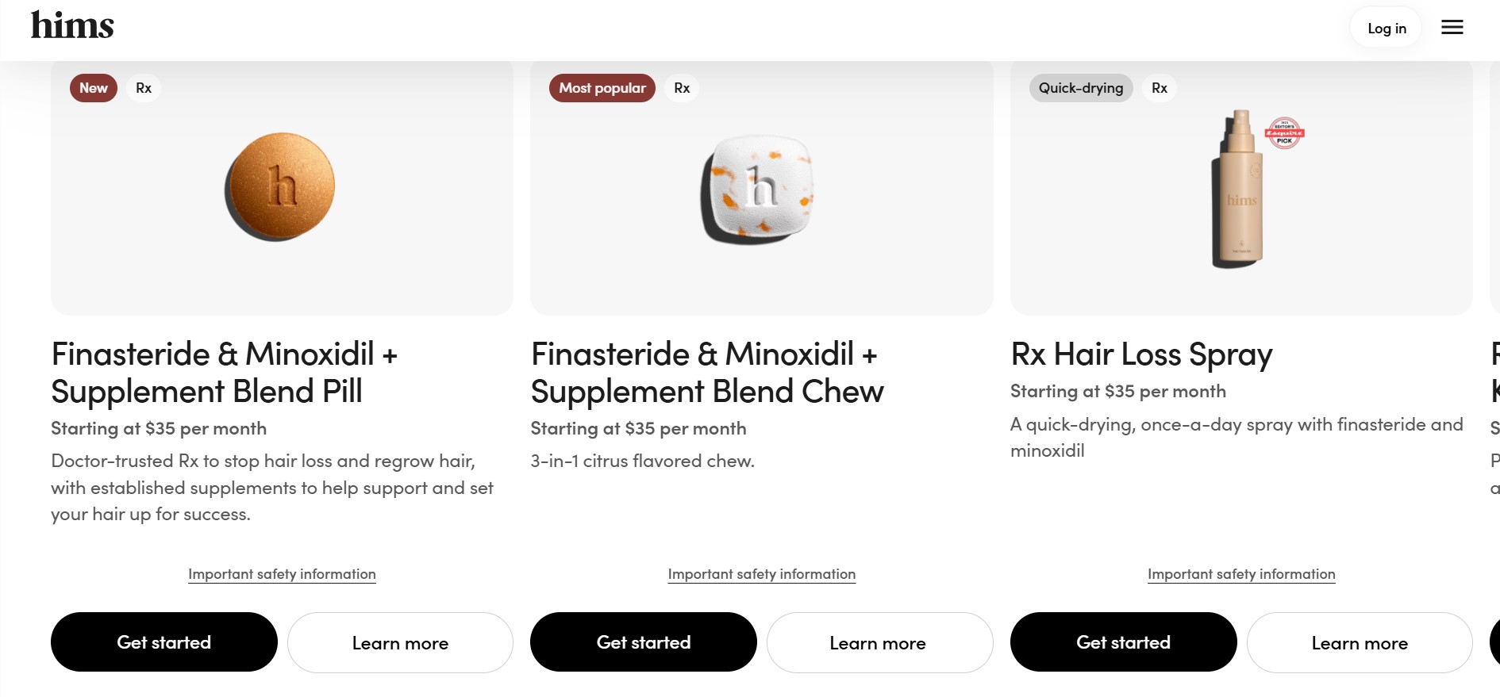This screenshot has width=1500, height=697.
Task: Click the Rx tag on Blend Pill card
Action: pyautogui.click(x=144, y=88)
